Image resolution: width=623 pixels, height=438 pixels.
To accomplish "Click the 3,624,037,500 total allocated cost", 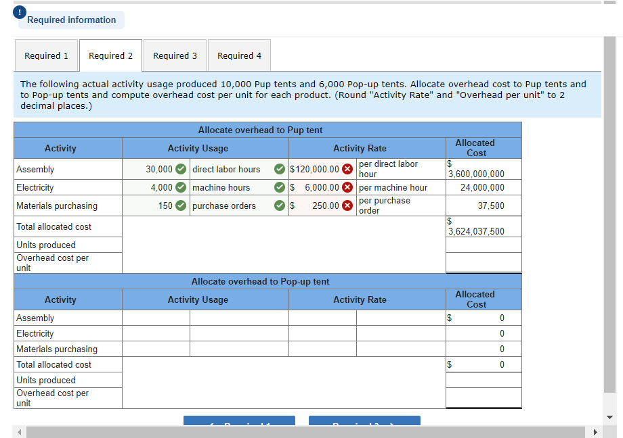I will 476,231.
